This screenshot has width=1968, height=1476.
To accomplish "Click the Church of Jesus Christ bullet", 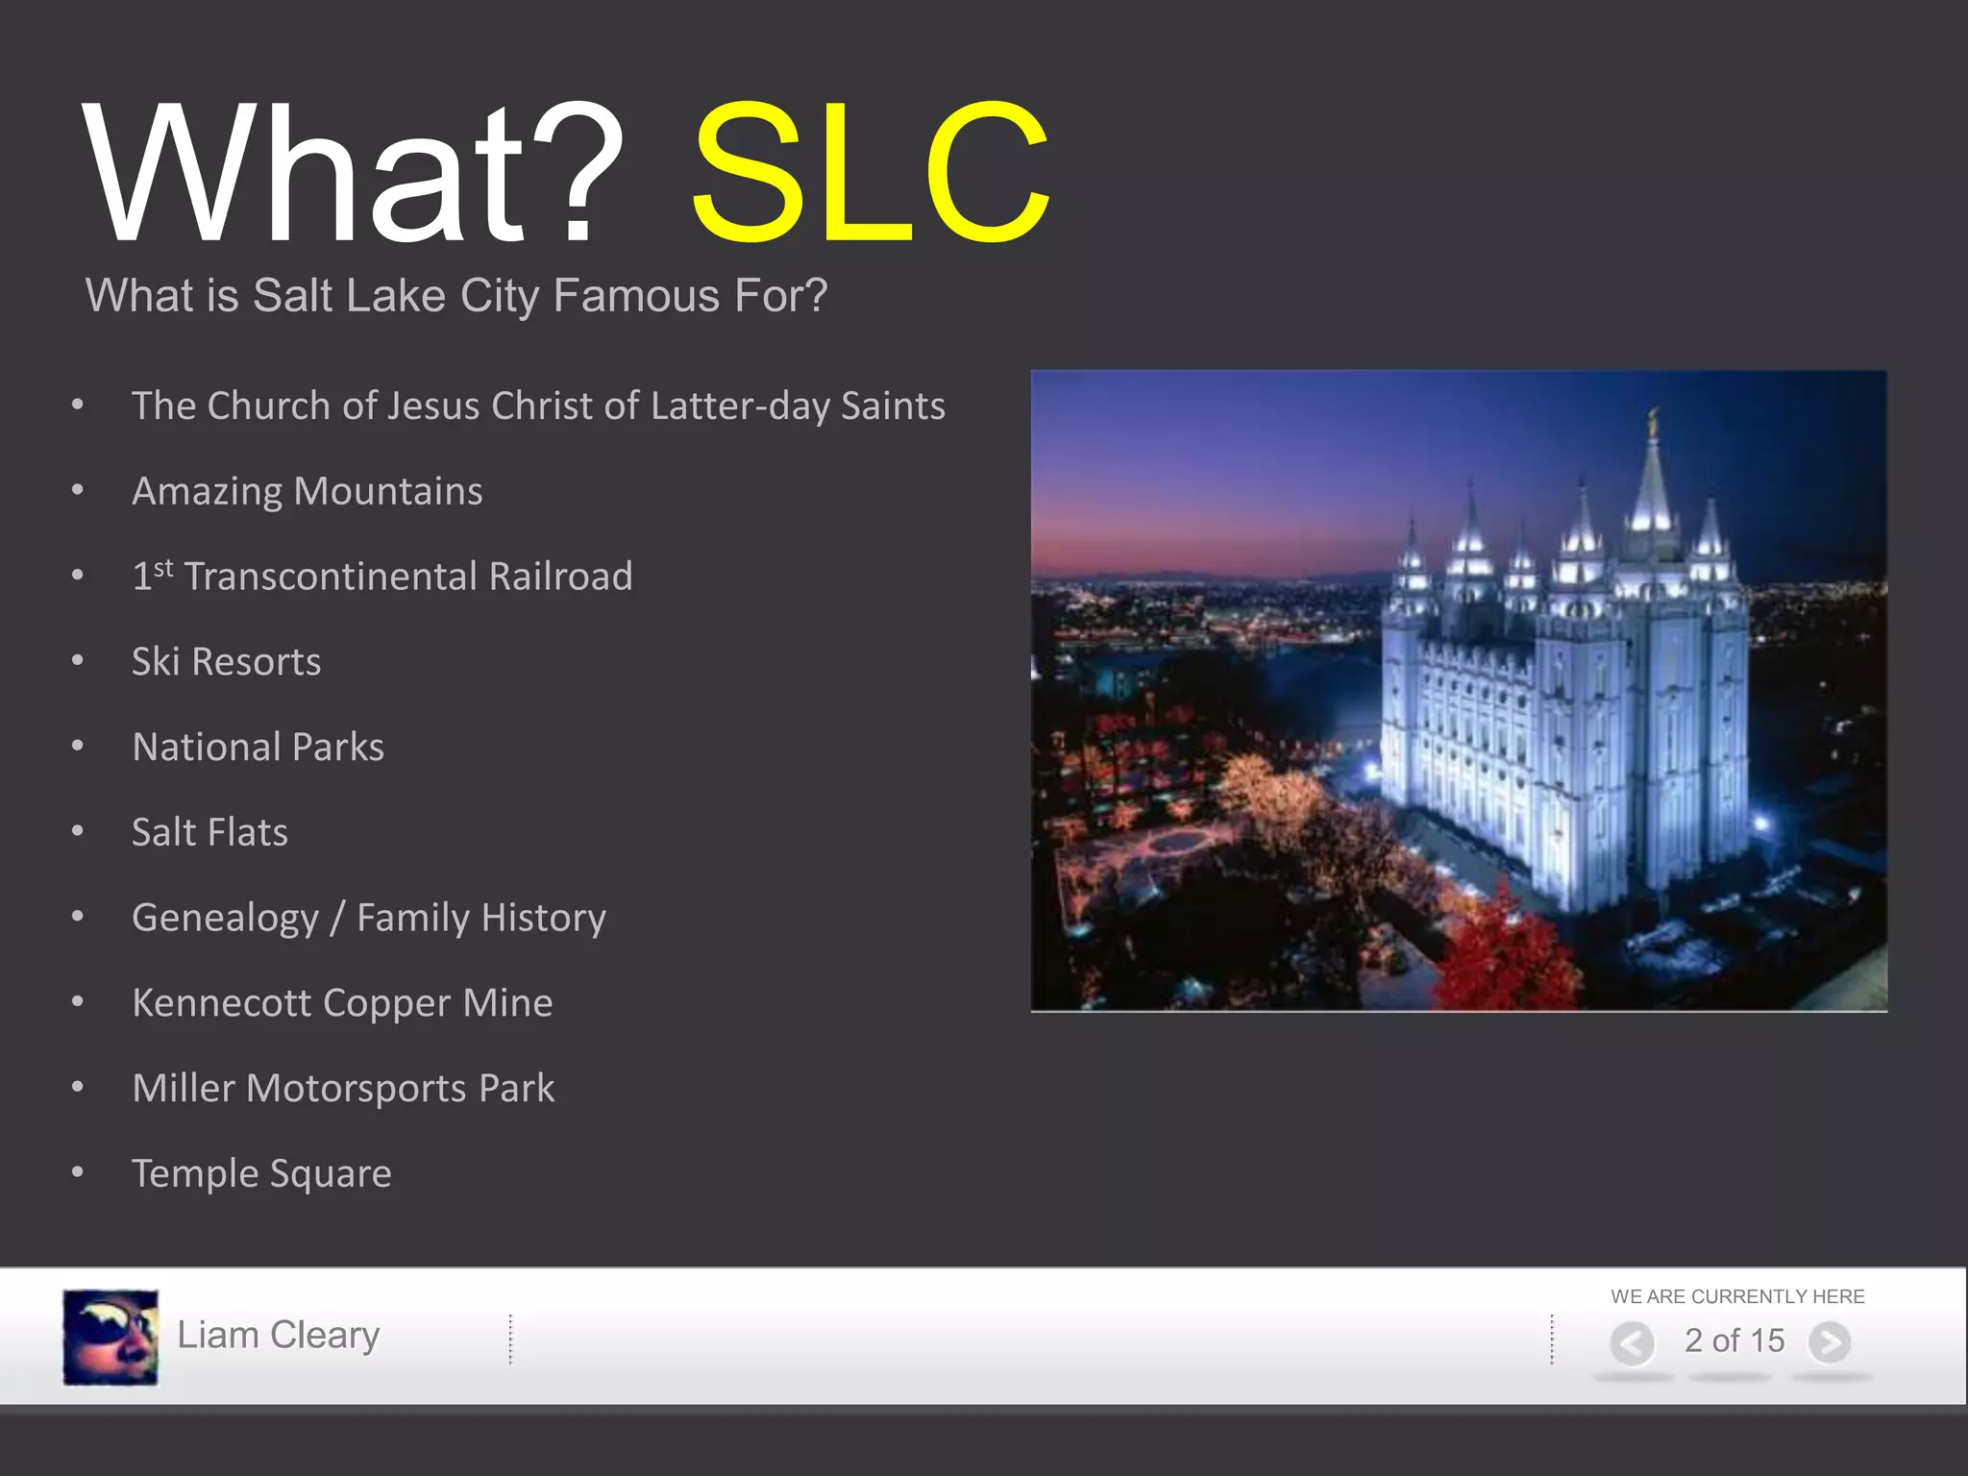I will coord(538,406).
